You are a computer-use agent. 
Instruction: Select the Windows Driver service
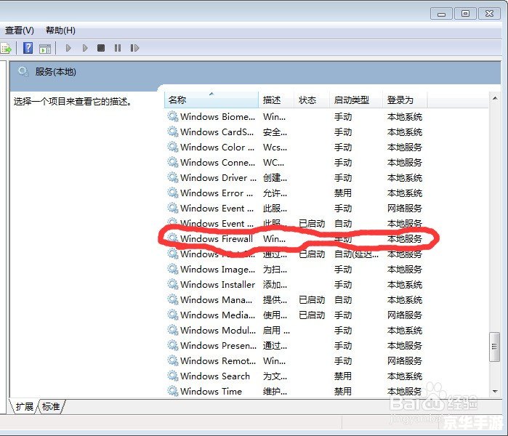(x=295, y=177)
